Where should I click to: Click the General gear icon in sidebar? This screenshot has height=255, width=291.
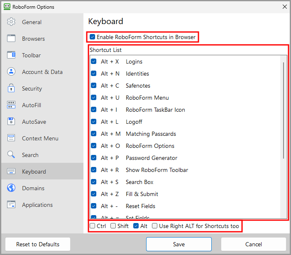11,22
